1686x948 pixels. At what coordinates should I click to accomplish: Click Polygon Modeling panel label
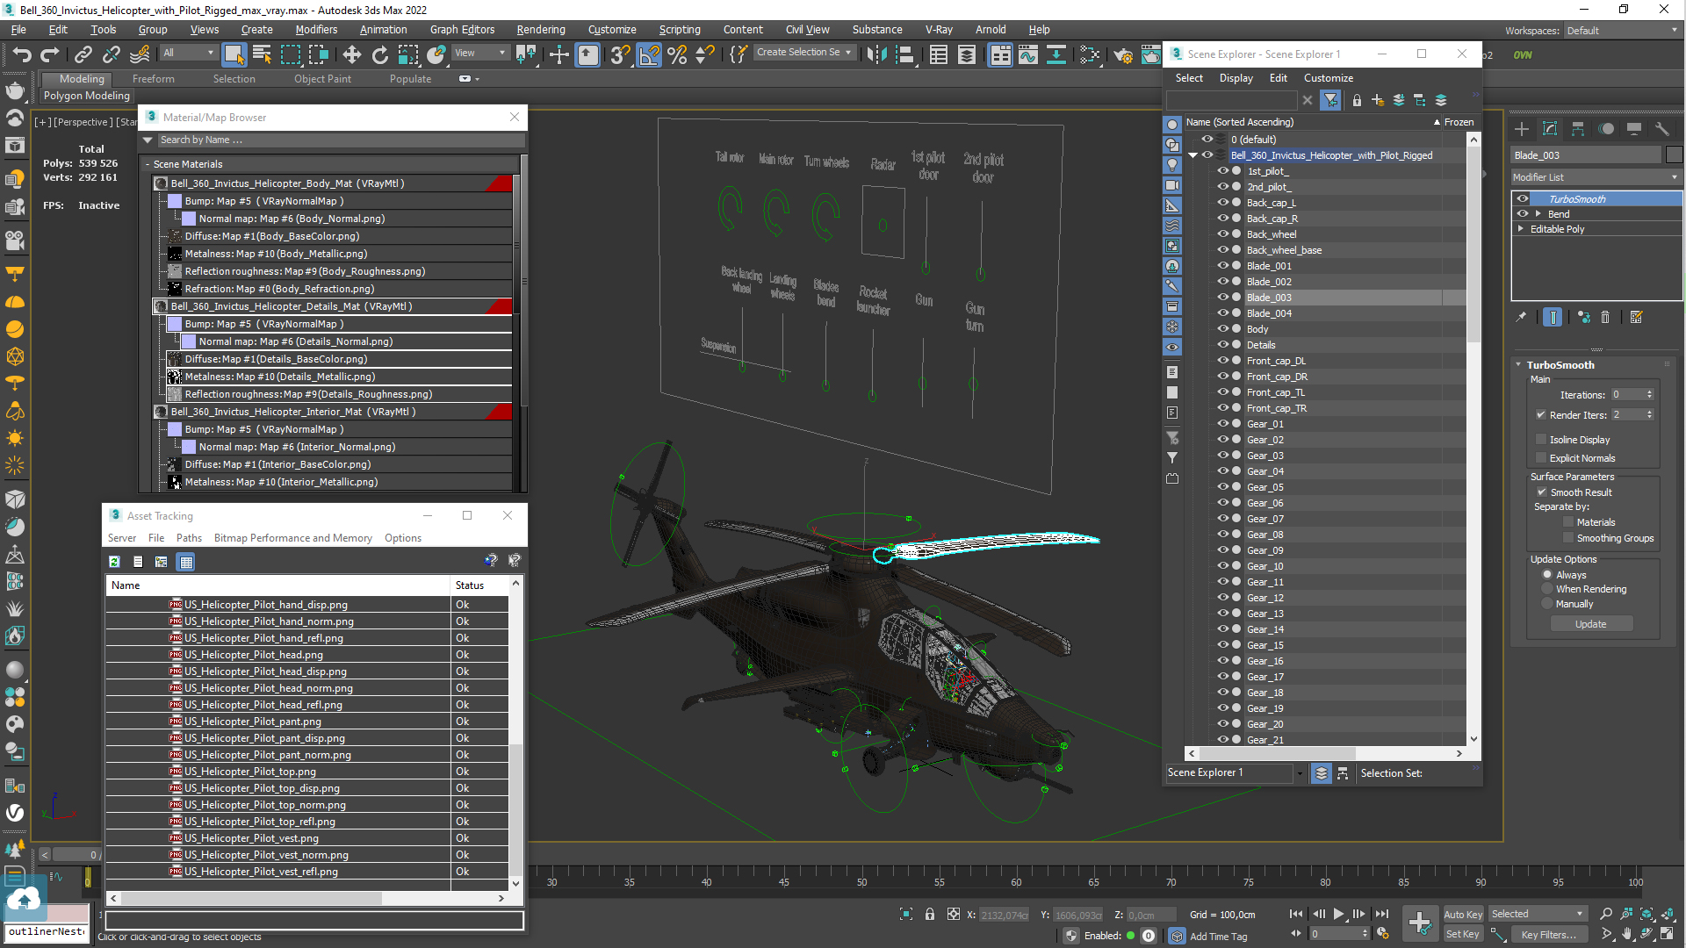tap(86, 96)
